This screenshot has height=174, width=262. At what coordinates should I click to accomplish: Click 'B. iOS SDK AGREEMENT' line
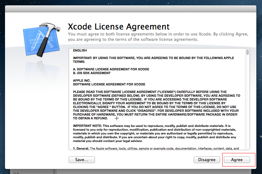pos(92,73)
